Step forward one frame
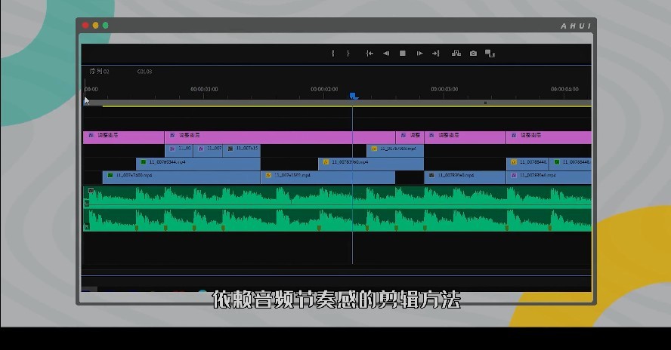 point(420,54)
